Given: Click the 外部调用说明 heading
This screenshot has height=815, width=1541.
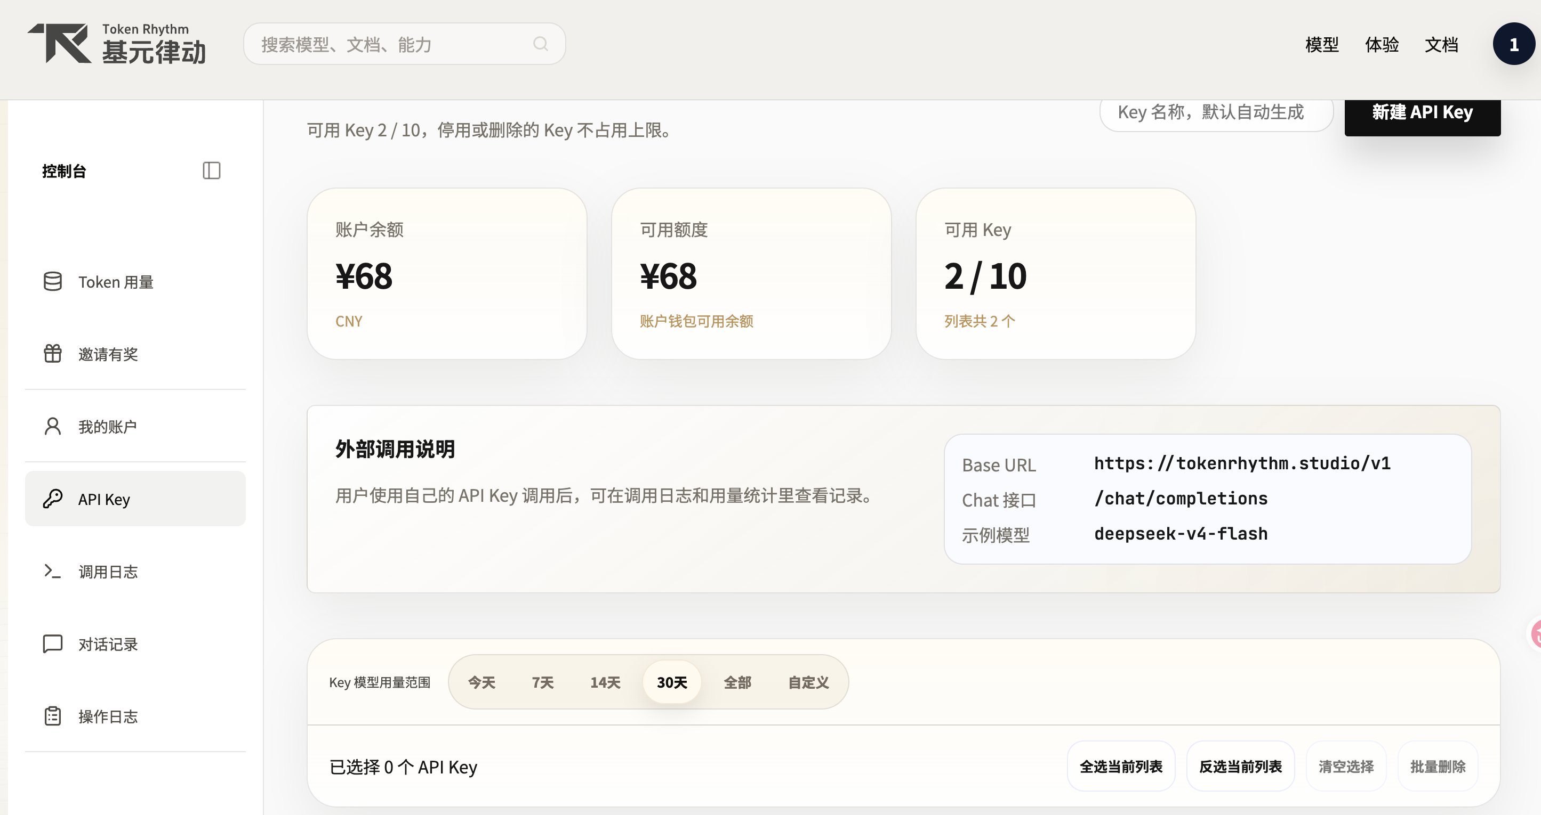Looking at the screenshot, I should 395,450.
